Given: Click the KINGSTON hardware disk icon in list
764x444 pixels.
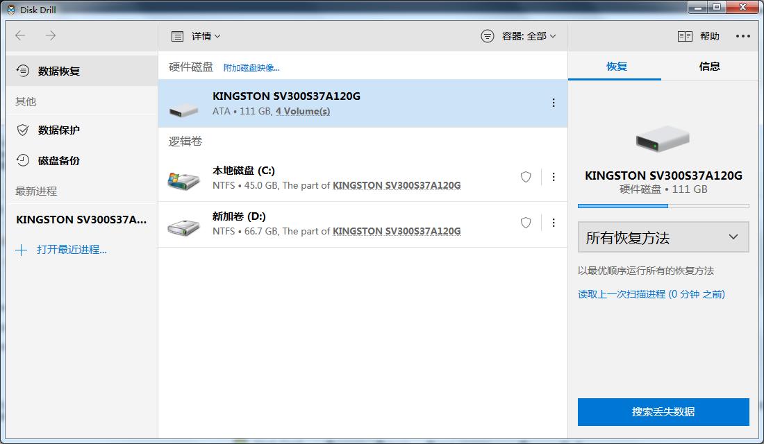Looking at the screenshot, I should click(183, 111).
